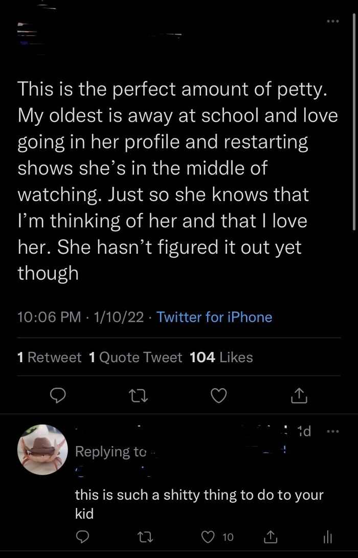Like the main tweet with the heart icon
This screenshot has width=358, height=558.
(219, 395)
